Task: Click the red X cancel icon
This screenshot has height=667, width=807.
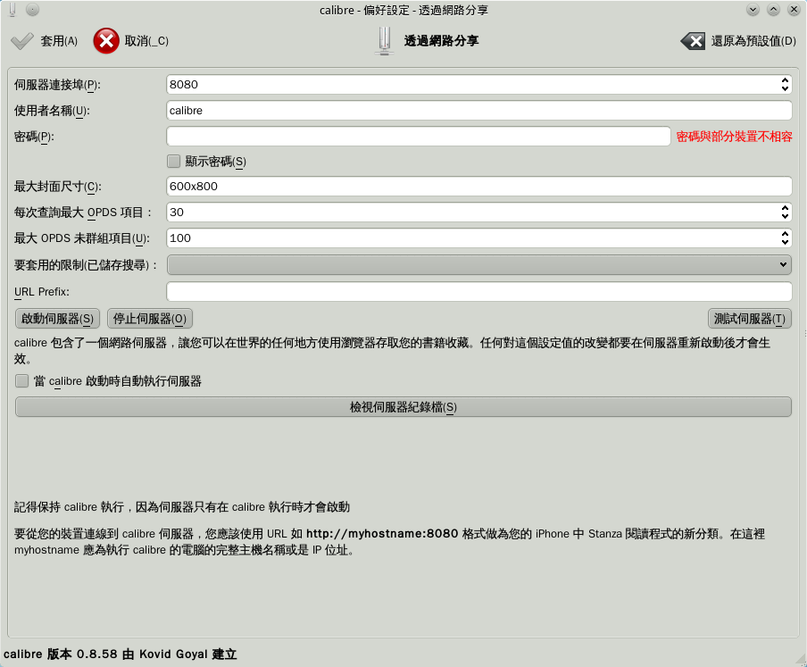Action: (x=106, y=41)
